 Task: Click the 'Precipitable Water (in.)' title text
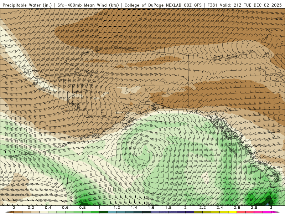pyautogui.click(x=27, y=5)
